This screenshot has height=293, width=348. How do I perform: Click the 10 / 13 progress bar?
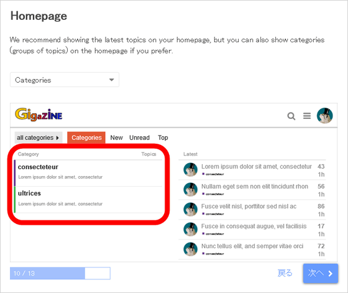tap(60, 273)
